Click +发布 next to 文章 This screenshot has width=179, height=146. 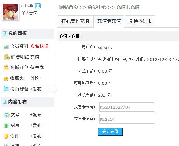coord(36,115)
